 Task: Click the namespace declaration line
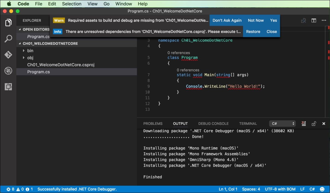(195, 40)
